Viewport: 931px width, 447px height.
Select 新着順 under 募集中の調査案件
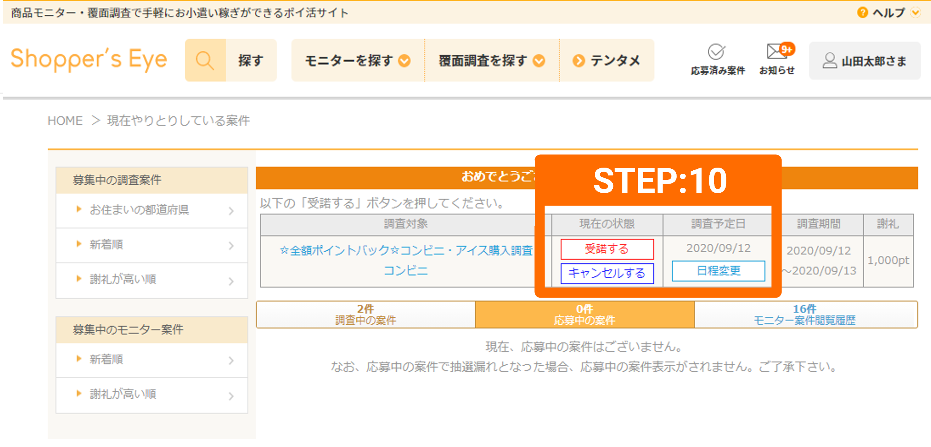tap(152, 245)
